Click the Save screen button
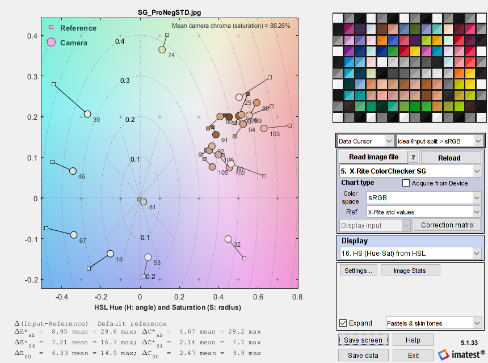 (363, 340)
